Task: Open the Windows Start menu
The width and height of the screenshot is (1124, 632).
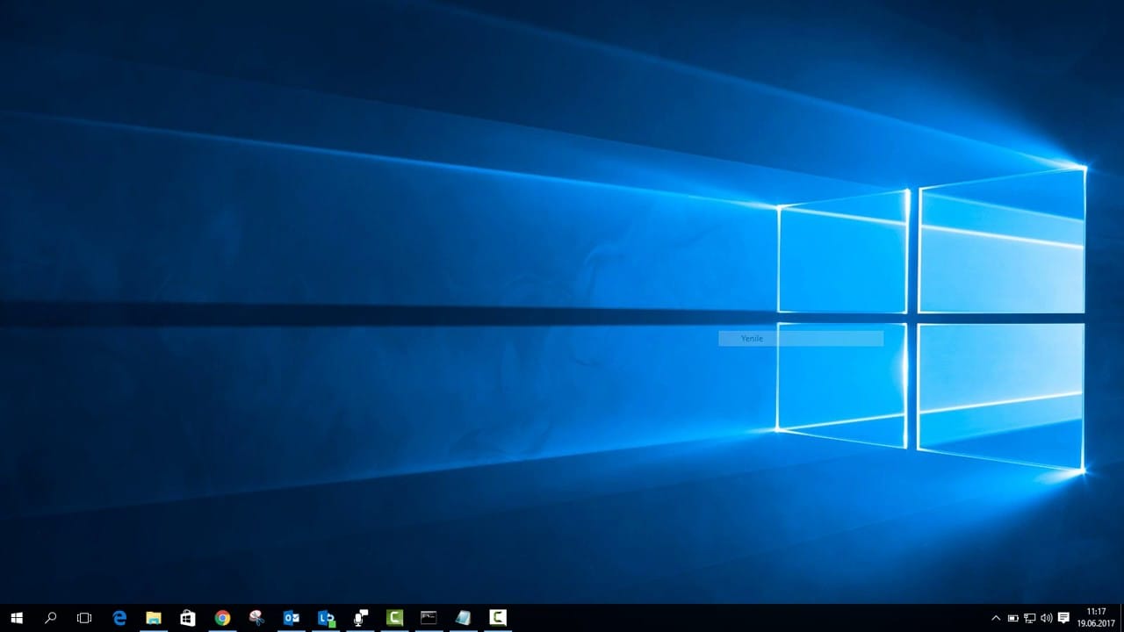Action: (x=17, y=618)
